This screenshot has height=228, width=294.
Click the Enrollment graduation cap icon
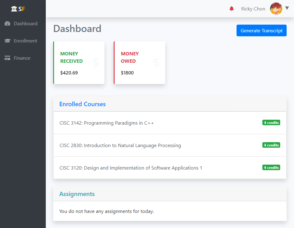click(7, 41)
